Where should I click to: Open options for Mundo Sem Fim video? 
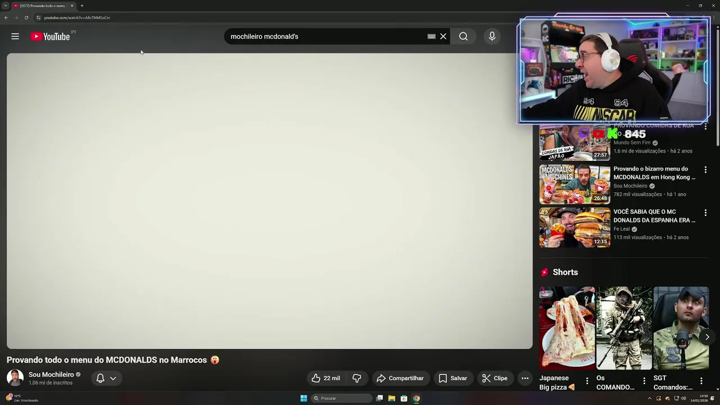tap(705, 127)
